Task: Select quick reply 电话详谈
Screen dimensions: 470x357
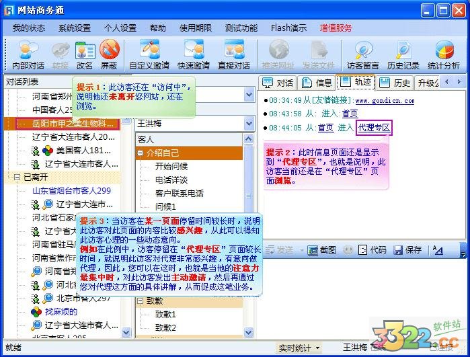Action: (171, 180)
